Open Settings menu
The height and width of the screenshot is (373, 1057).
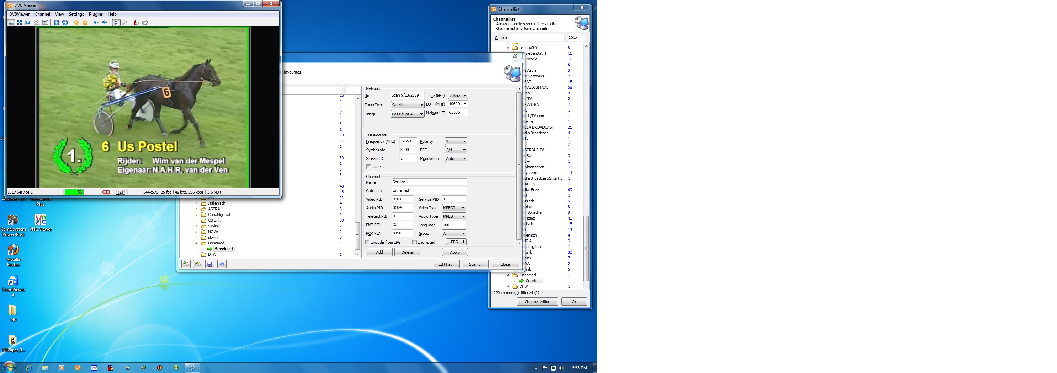coord(76,14)
